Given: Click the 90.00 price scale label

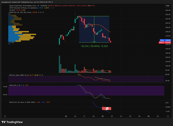Looking at the screenshot, I should [168, 70].
